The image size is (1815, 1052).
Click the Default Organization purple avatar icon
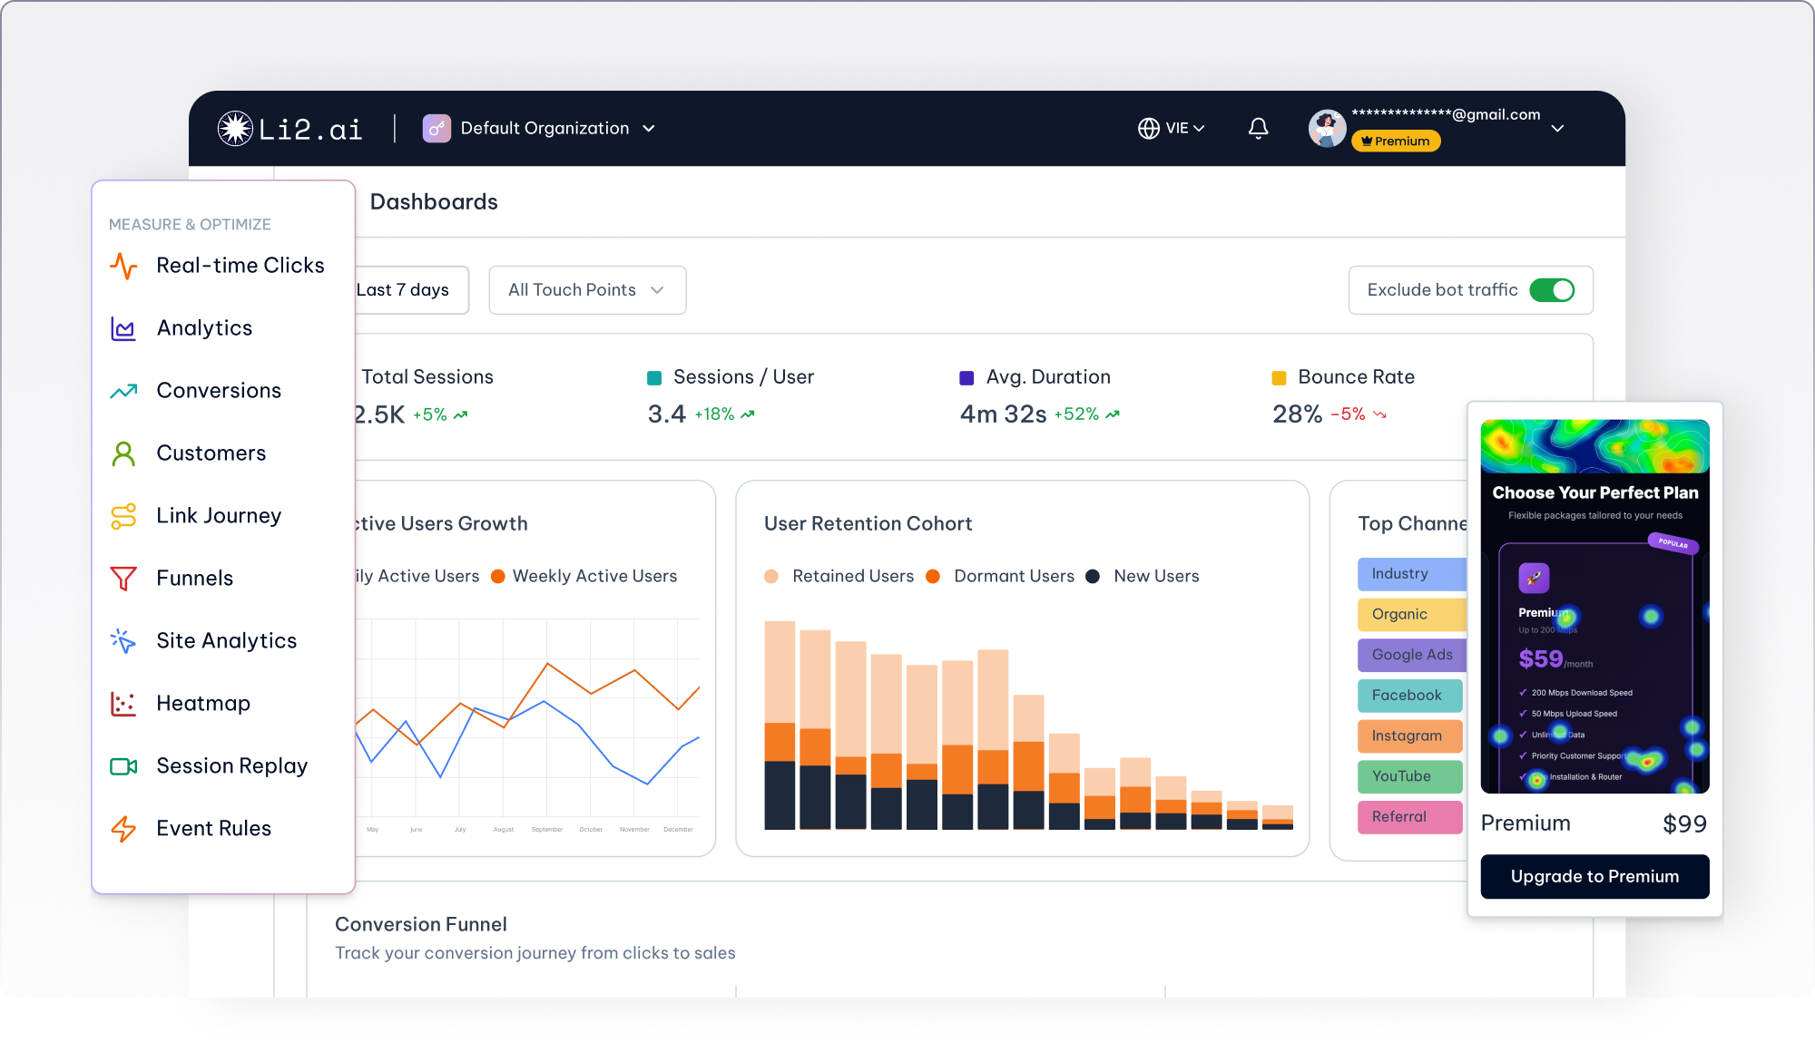pyautogui.click(x=437, y=129)
